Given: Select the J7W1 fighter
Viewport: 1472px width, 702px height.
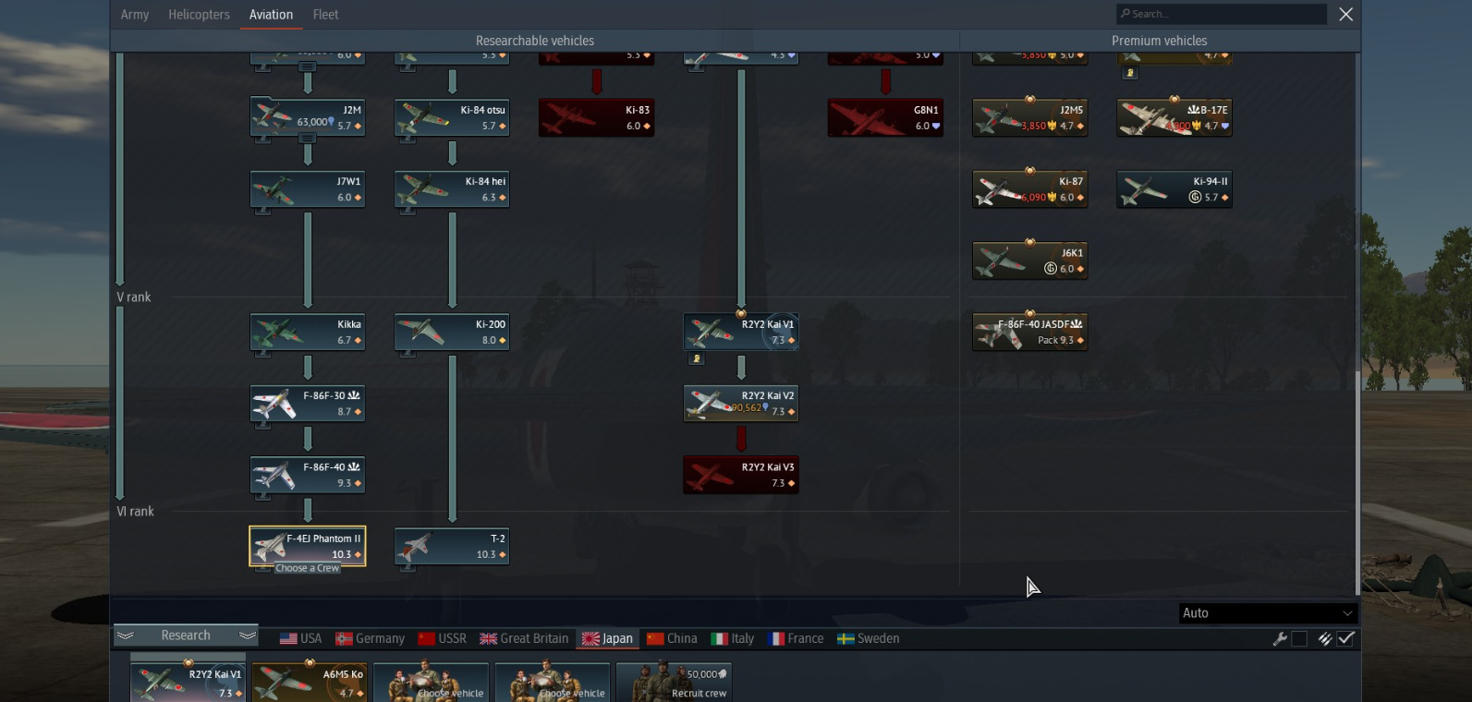Looking at the screenshot, I should pyautogui.click(x=308, y=189).
